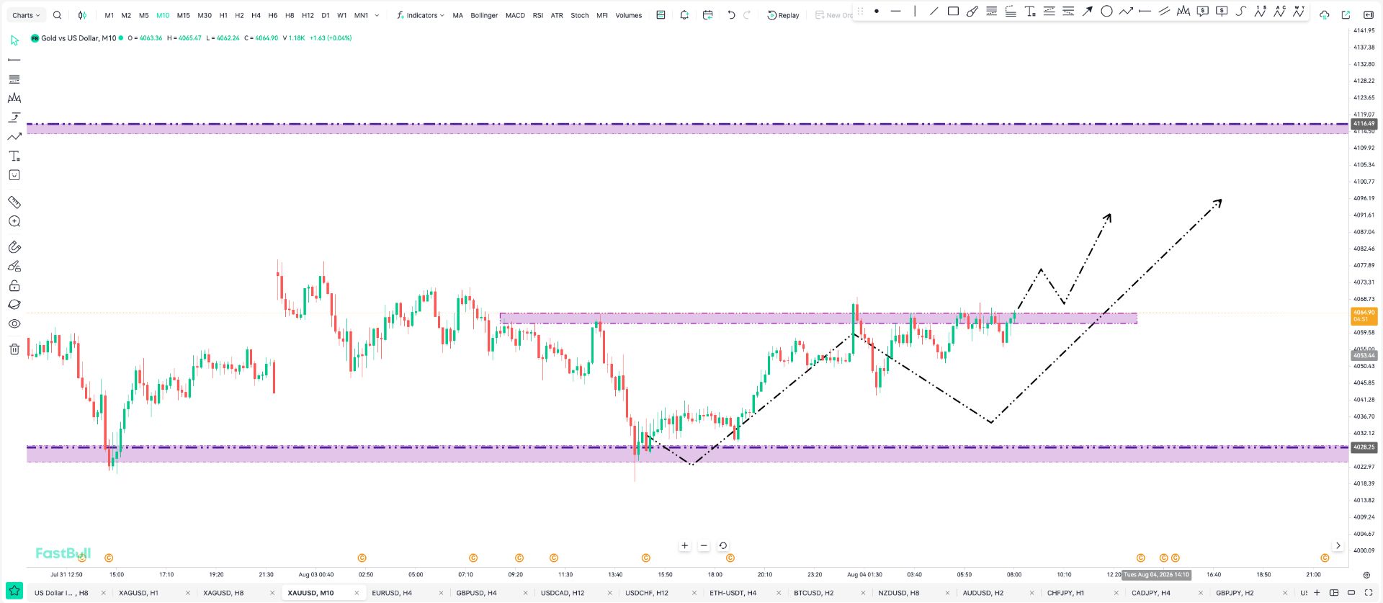The height and width of the screenshot is (603, 1383).
Task: Add a new chart tab
Action: 1317,593
